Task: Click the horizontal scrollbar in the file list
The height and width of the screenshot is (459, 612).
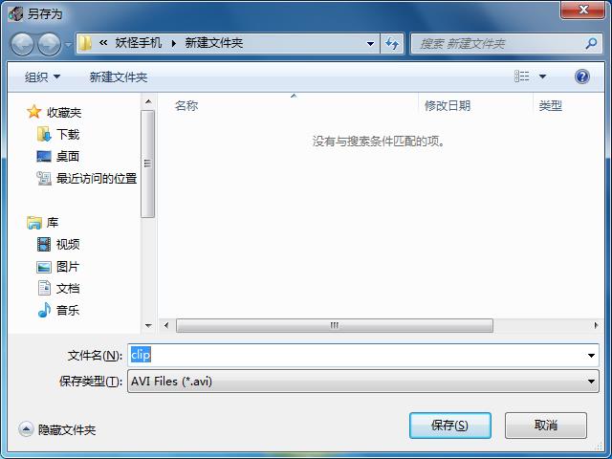Action: coord(335,325)
